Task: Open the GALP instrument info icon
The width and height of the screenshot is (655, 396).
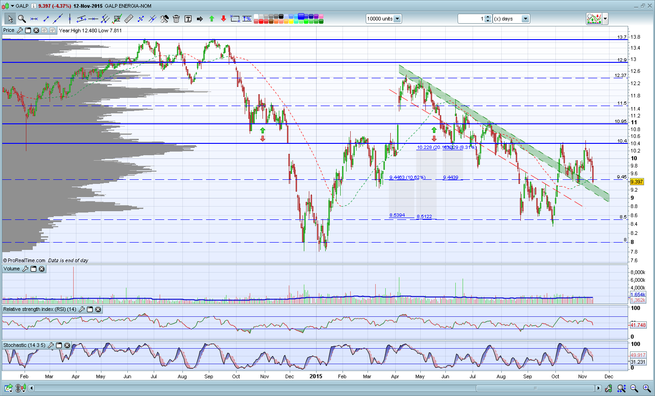Action: click(x=34, y=6)
